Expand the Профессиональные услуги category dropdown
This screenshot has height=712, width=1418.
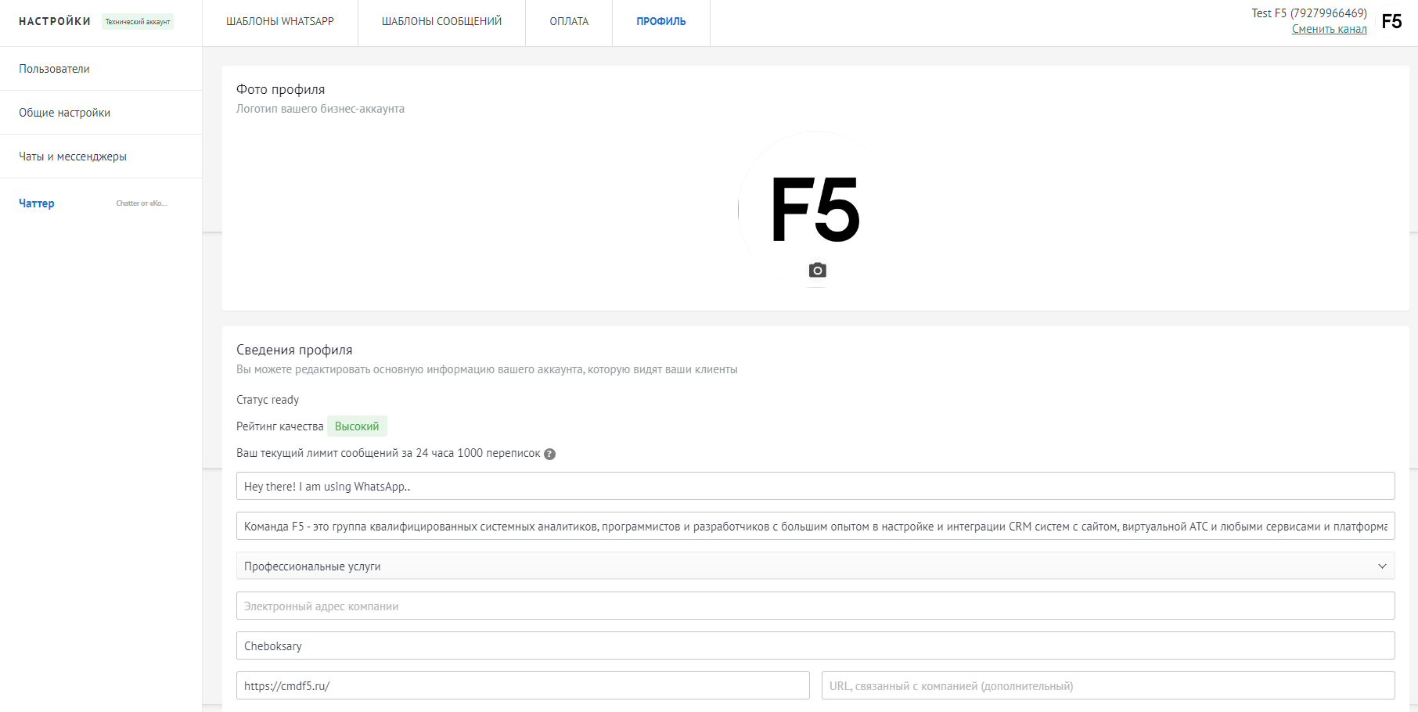[815, 566]
